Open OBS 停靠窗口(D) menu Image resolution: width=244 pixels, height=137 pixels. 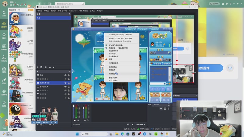coord(63,11)
